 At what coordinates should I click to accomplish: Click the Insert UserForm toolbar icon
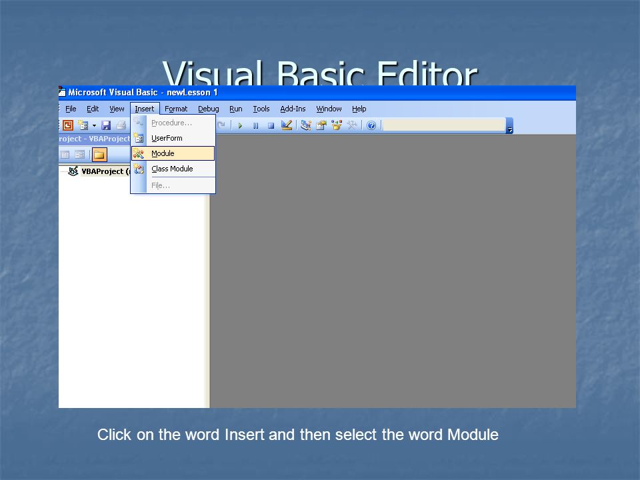(x=83, y=125)
